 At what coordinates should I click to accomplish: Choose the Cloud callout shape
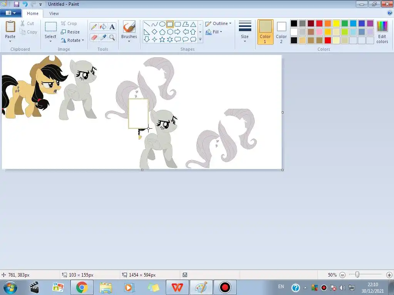click(193, 40)
